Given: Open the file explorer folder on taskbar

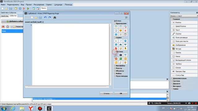Looking at the screenshot, I should (22, 108).
